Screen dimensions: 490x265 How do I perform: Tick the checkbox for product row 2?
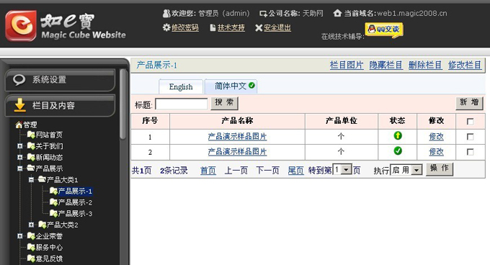(470, 152)
